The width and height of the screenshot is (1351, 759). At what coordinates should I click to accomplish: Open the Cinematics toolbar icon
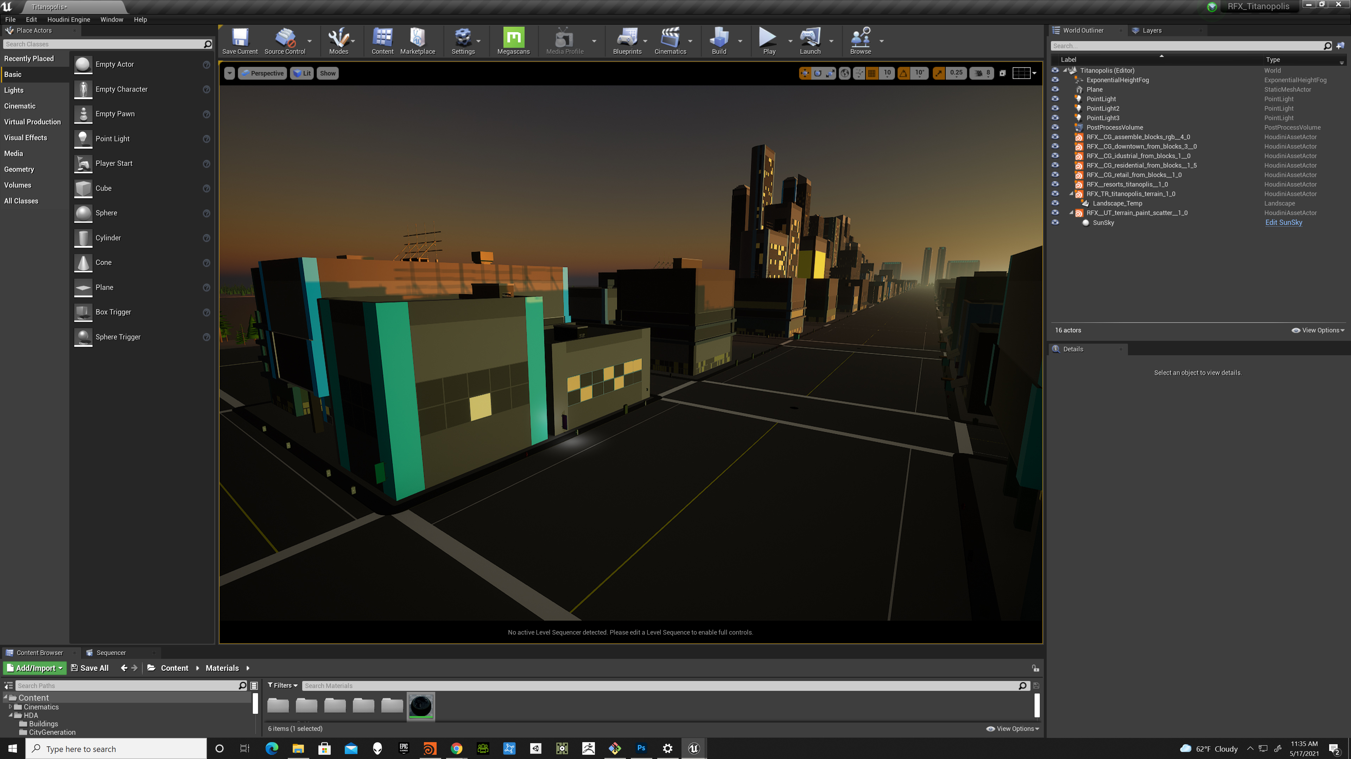(x=670, y=41)
